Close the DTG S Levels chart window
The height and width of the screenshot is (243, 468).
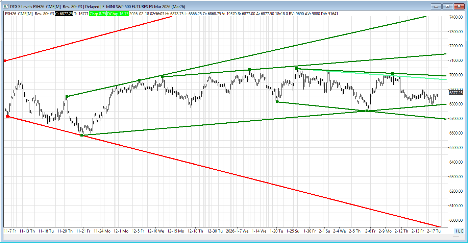click(459, 6)
